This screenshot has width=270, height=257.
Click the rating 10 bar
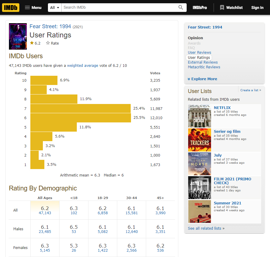pos(44,80)
